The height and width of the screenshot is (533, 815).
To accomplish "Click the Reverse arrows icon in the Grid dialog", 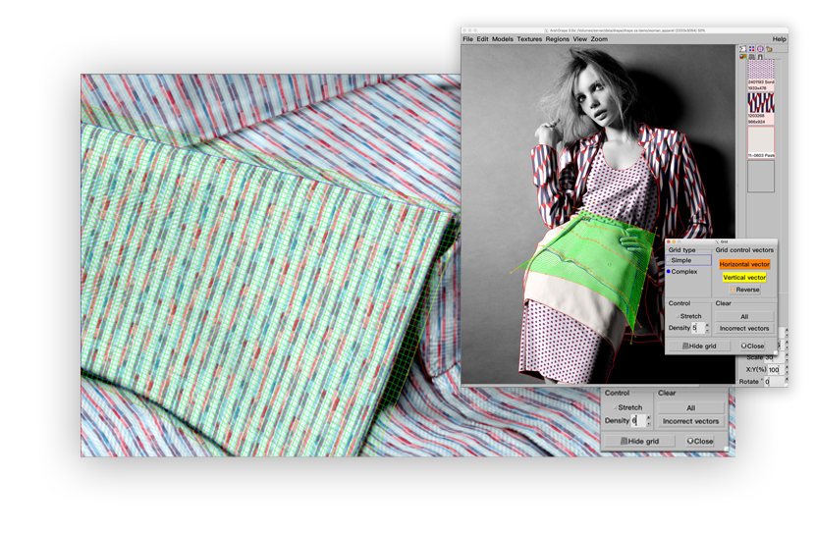I will (x=733, y=290).
